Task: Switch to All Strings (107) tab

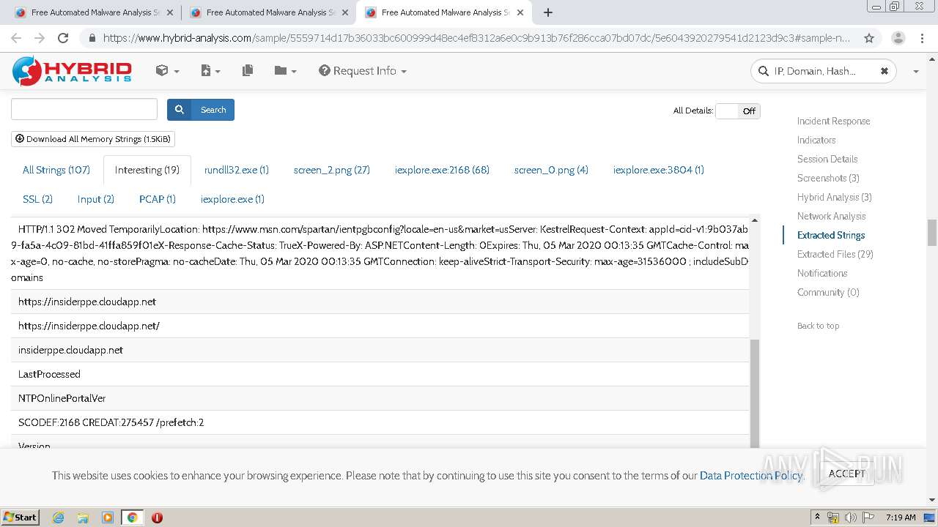Action: [x=56, y=170]
